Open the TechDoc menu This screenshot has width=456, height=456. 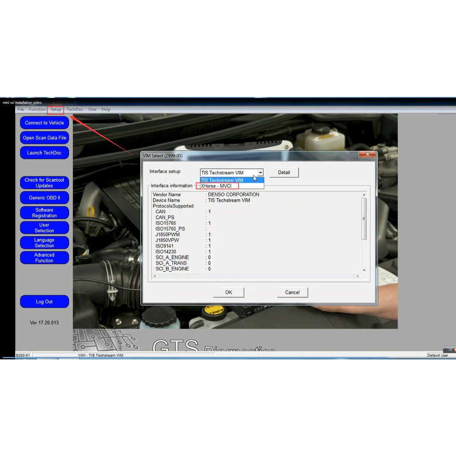75,110
